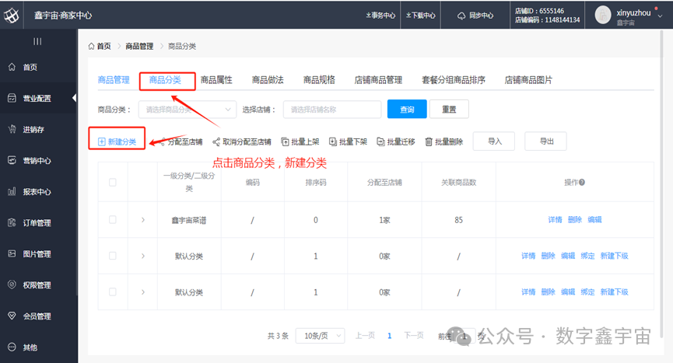Click the 批量删除 trash icon
Screen dimensions: 673x363
429,141
